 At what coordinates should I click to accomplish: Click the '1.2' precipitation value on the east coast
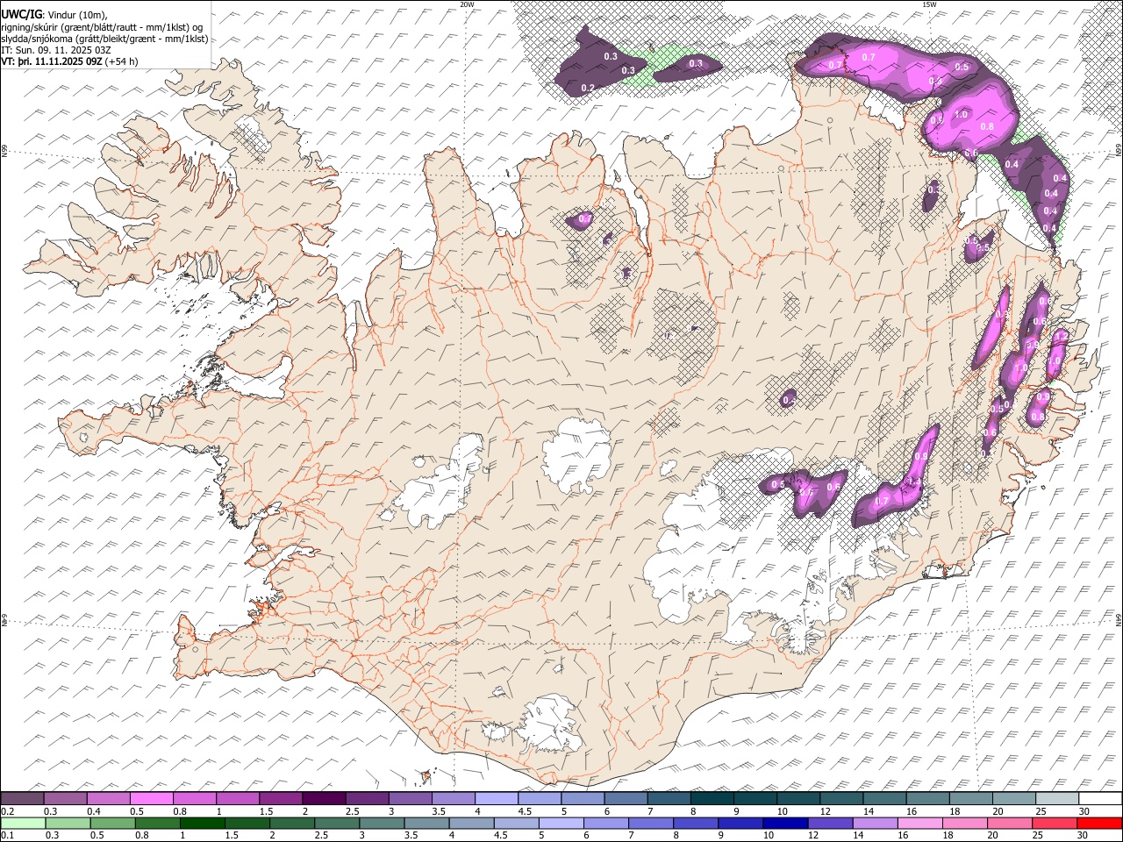[x=1060, y=336]
